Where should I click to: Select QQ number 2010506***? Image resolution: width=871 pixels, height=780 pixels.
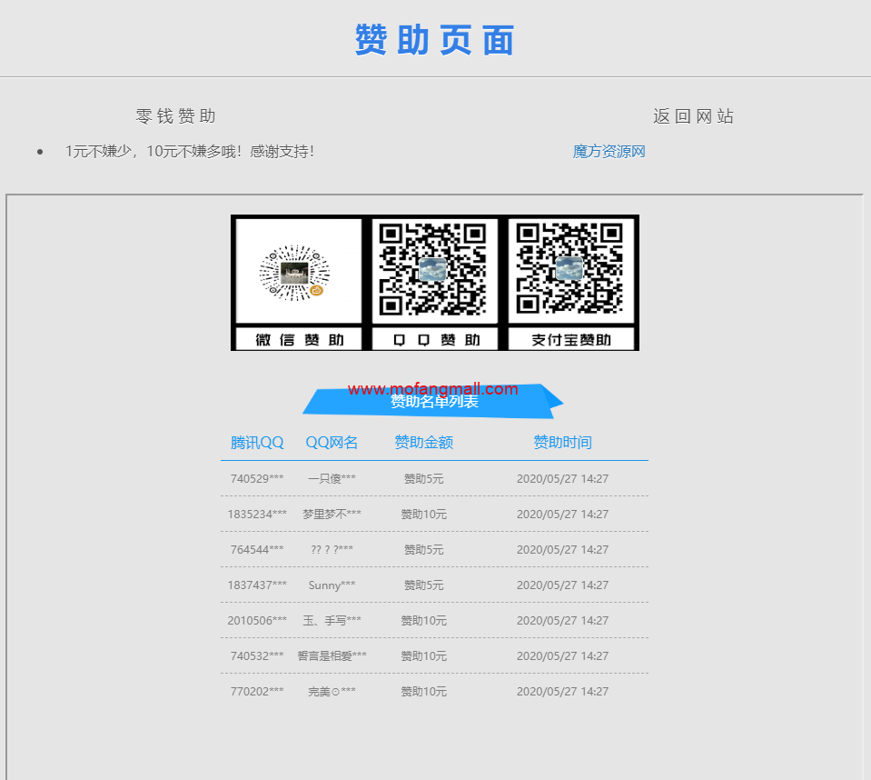[x=257, y=620]
